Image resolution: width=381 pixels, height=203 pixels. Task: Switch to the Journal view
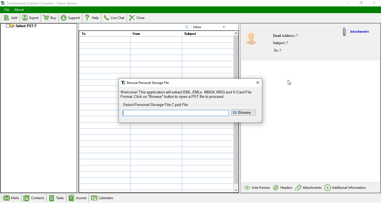point(78,198)
